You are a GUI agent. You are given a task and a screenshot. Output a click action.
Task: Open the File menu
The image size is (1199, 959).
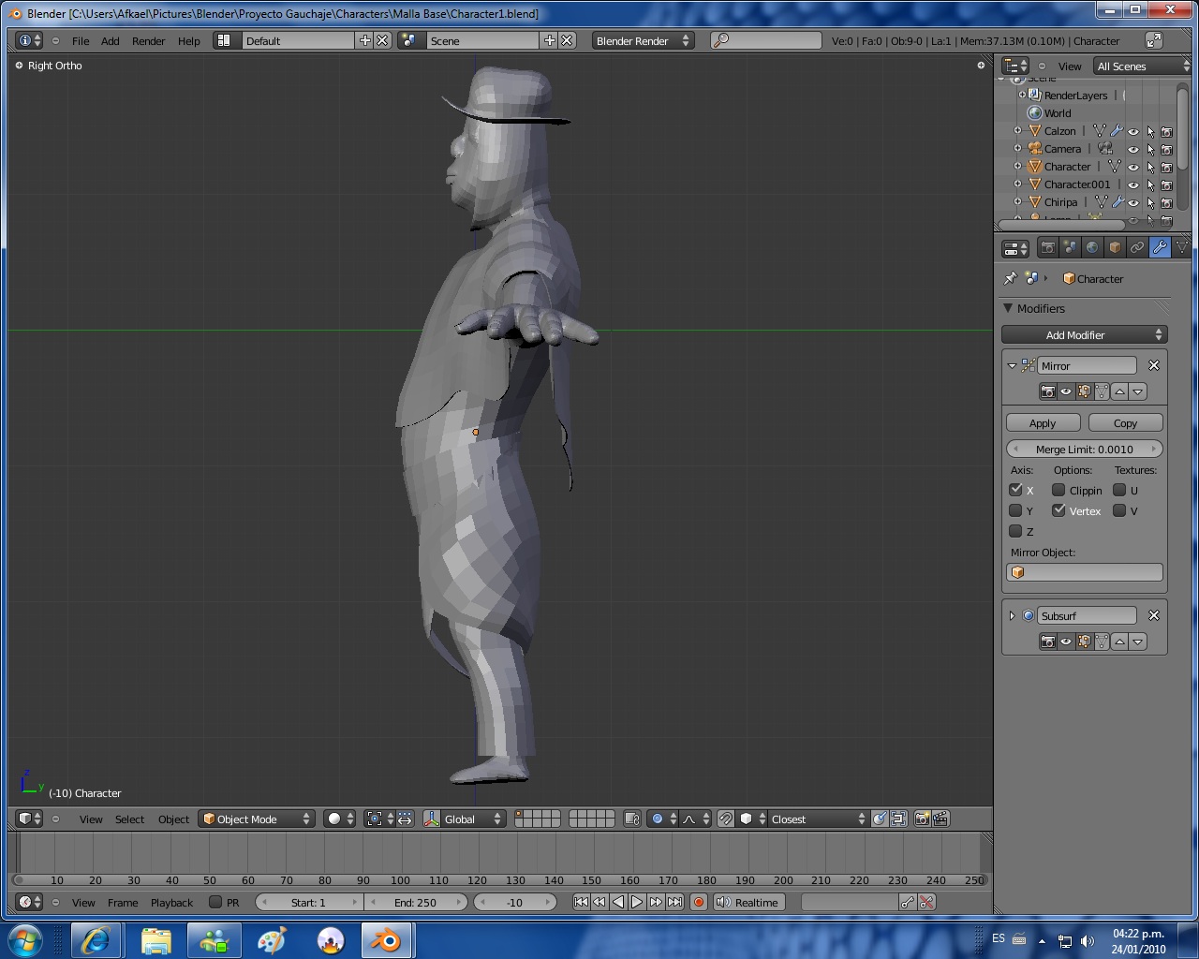81,40
